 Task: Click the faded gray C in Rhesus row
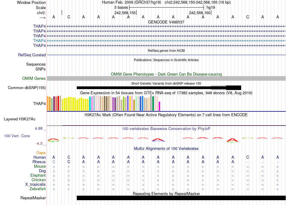coord(54,162)
